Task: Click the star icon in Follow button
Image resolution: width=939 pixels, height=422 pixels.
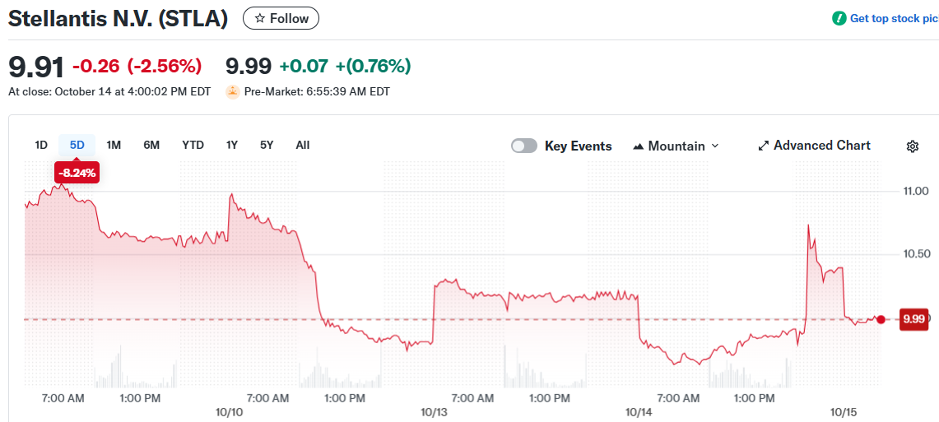Action: tap(260, 18)
